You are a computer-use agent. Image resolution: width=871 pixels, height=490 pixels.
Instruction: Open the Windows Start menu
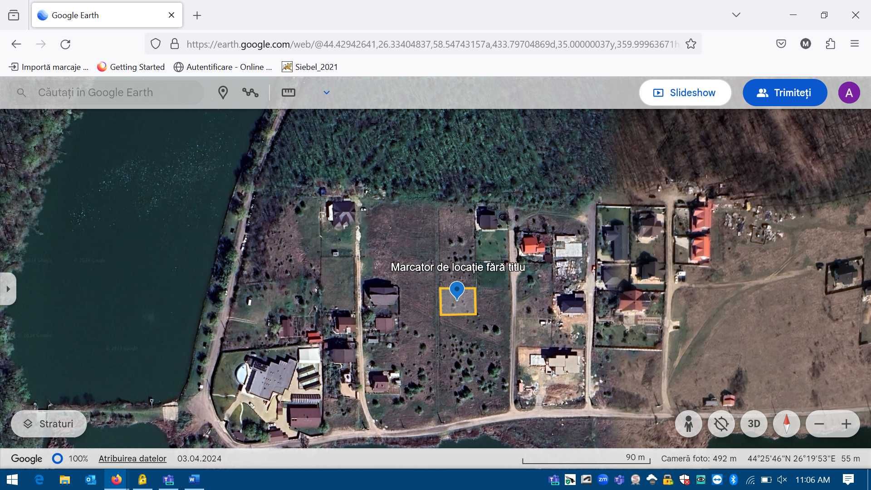(12, 480)
